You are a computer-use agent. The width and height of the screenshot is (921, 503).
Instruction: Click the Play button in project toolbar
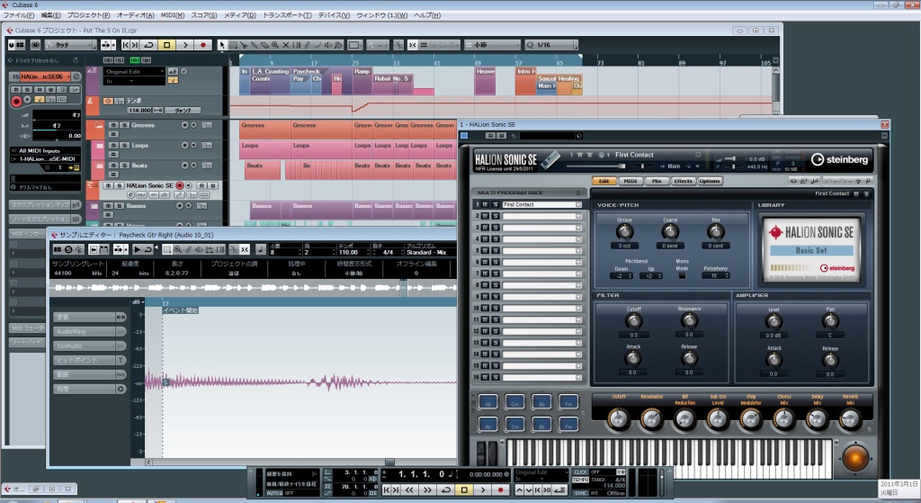point(185,45)
